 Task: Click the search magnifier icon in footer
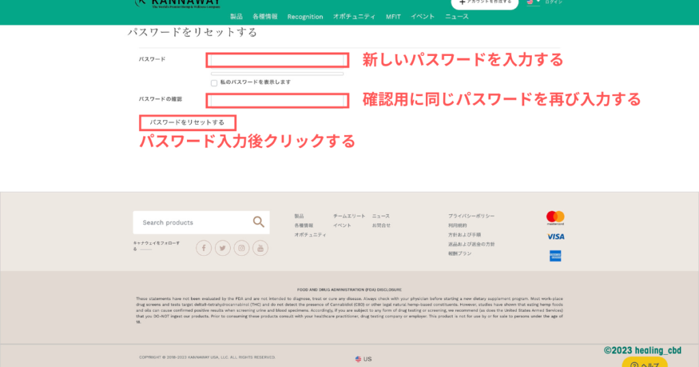pos(258,222)
